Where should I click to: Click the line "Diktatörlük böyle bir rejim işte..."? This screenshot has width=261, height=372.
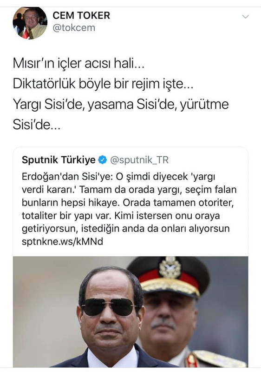[103, 84]
